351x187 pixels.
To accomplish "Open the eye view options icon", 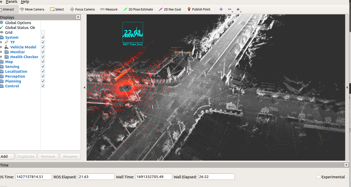I will pyautogui.click(x=238, y=9).
